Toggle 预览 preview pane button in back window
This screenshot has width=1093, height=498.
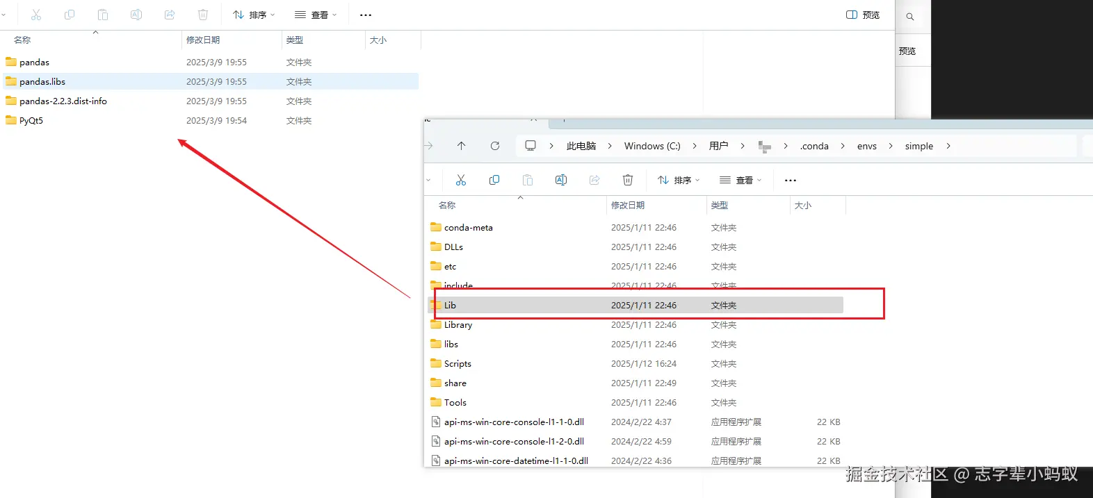pos(863,15)
